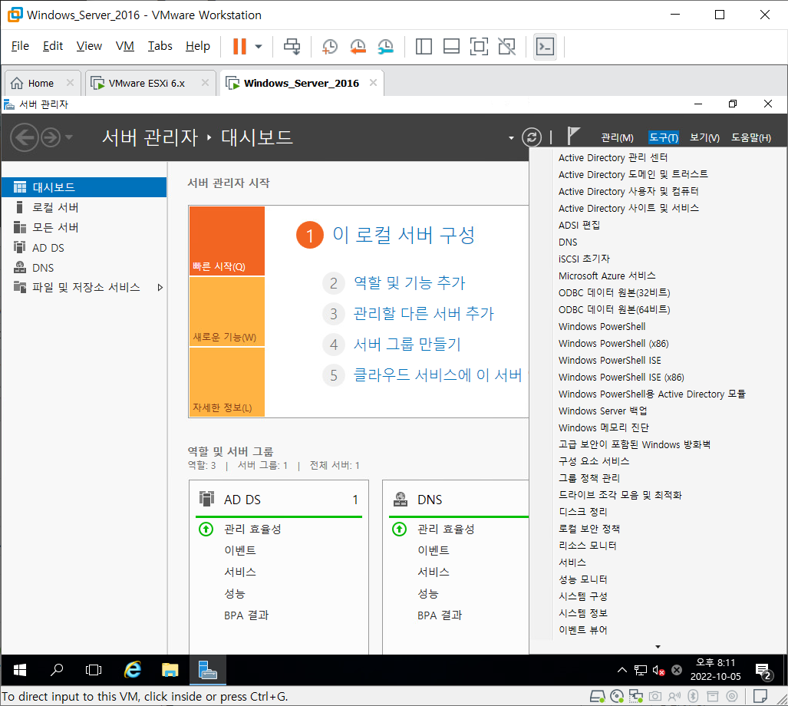Open 관리할 다른 서버 추가 link
Screen dimensions: 788x706
pos(424,314)
